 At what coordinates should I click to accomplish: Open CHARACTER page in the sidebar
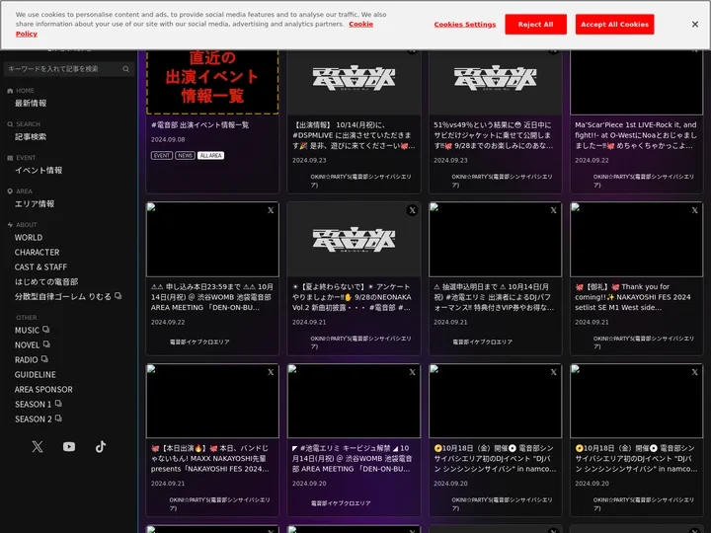tap(37, 253)
